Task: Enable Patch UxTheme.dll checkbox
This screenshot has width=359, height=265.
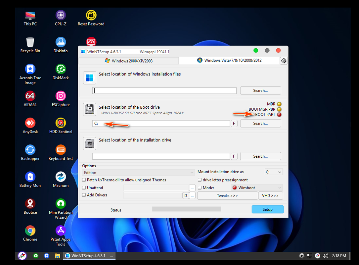Action: pyautogui.click(x=84, y=180)
